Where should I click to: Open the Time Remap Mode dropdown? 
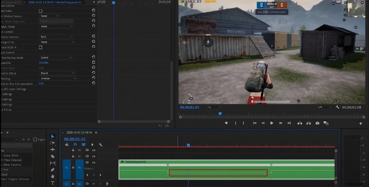pyautogui.click(x=56, y=57)
